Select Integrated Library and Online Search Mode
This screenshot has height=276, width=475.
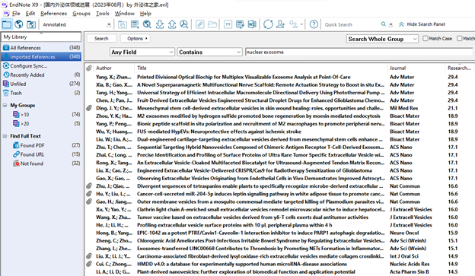pyautogui.click(x=31, y=24)
